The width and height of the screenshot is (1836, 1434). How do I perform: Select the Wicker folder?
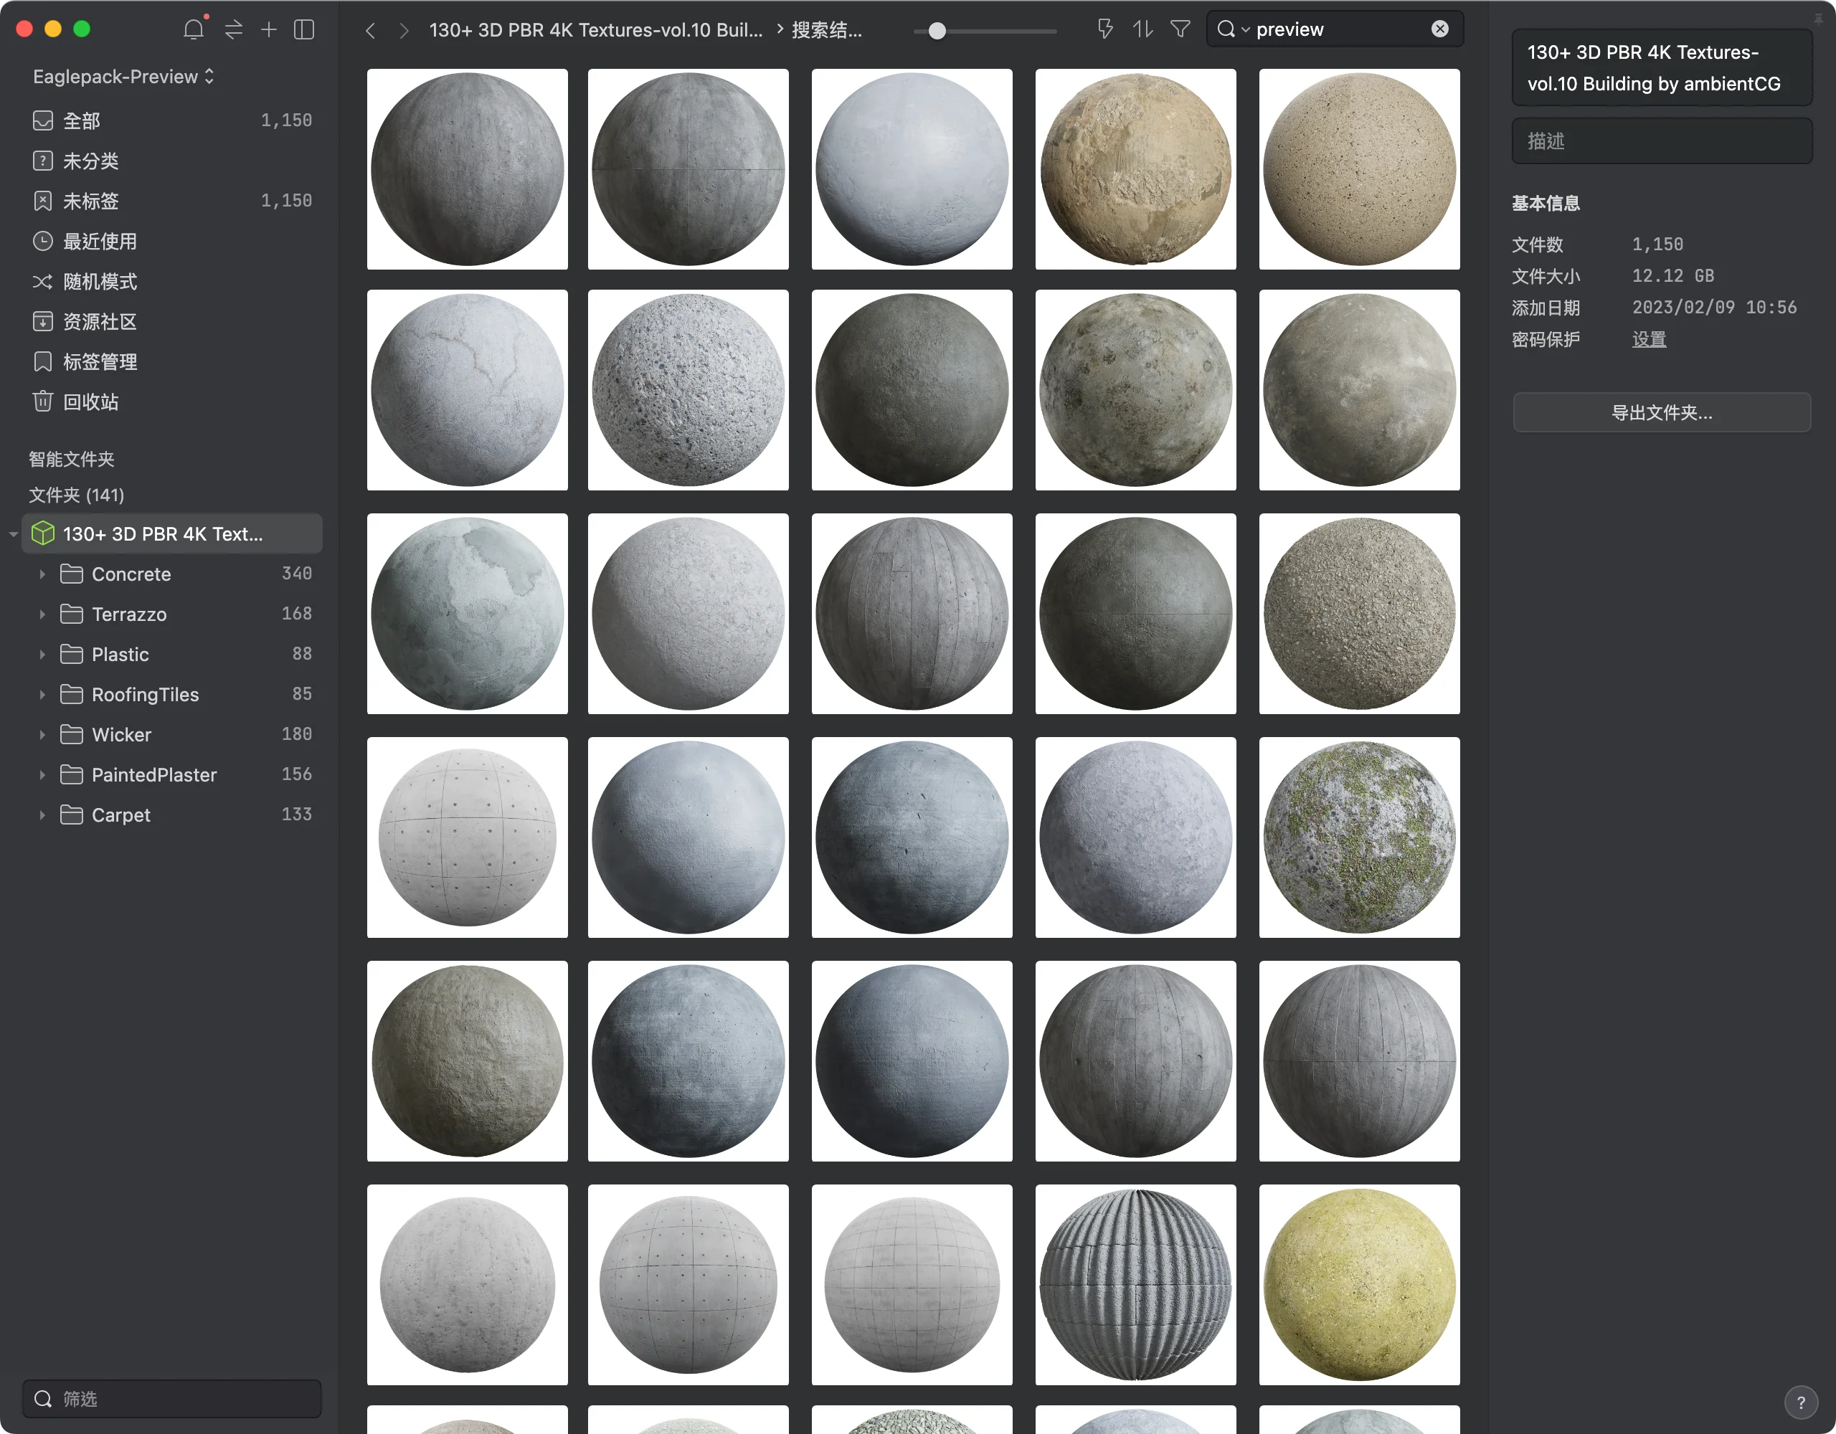point(172,735)
